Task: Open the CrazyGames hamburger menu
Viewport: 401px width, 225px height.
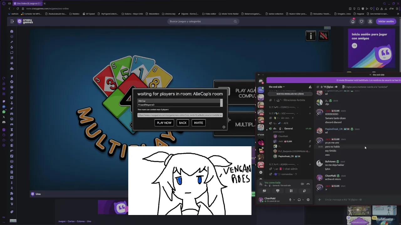Action: pos(12,21)
